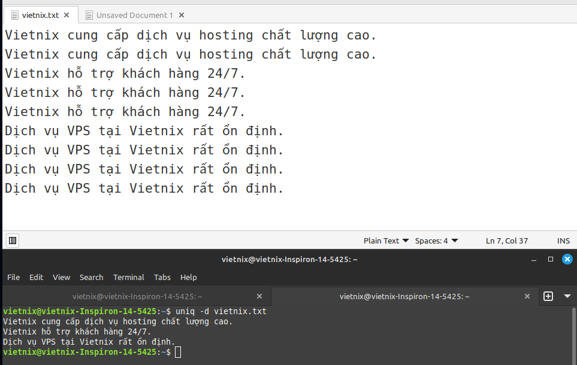Switch to the first terminal tab
The height and width of the screenshot is (365, 577).
137,296
